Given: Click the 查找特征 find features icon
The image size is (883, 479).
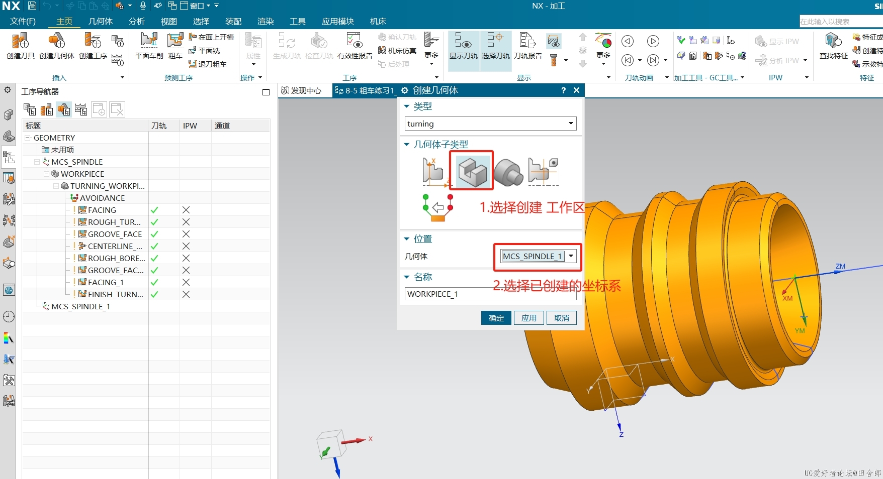Looking at the screenshot, I should tap(834, 46).
